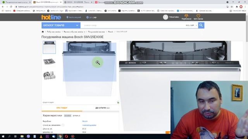Click the Посудомийні машини breadcrumb link

[96, 32]
